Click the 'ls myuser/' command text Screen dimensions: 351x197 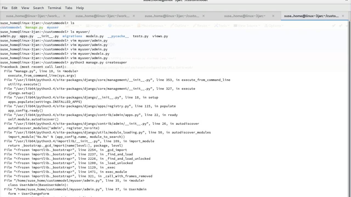point(80,32)
